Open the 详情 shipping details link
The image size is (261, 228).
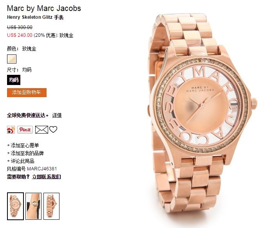[57, 115]
